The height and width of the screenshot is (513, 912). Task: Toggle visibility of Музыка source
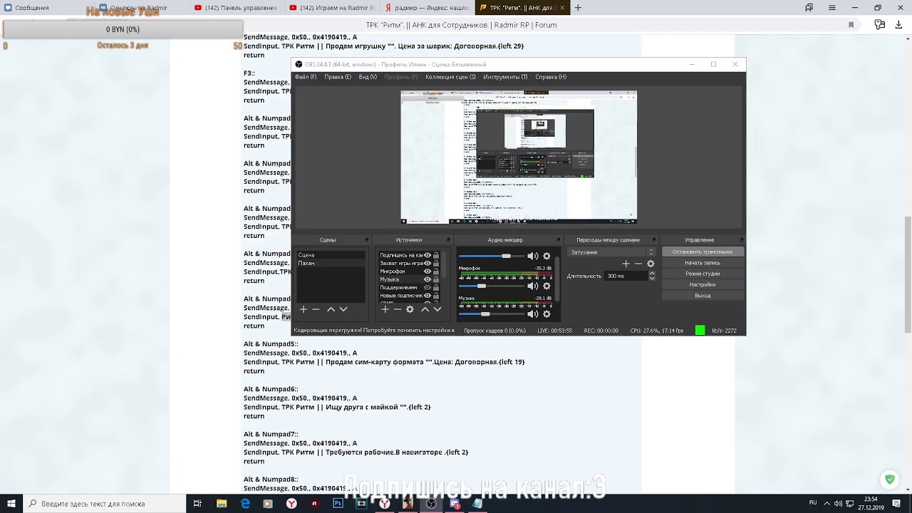(427, 279)
